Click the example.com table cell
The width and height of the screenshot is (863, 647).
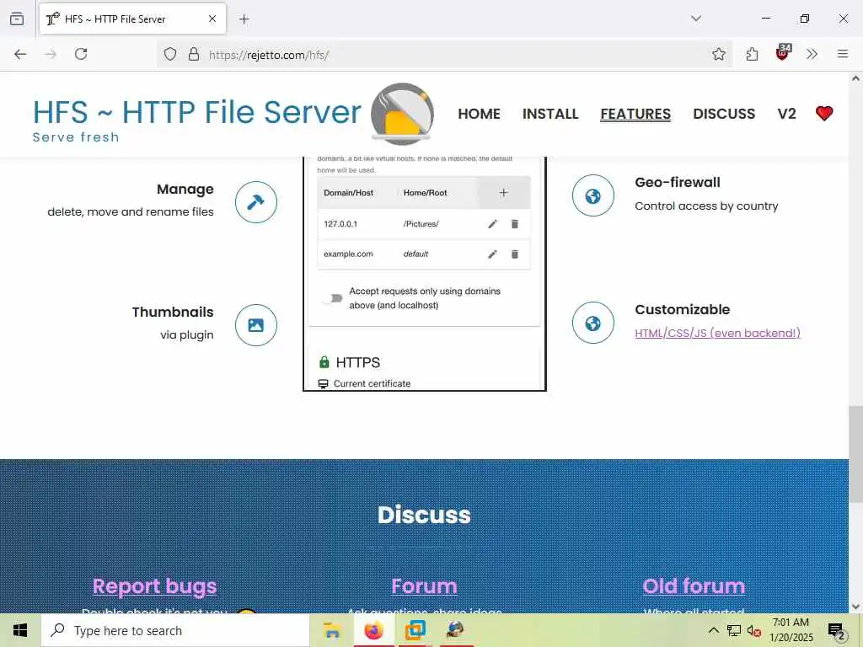tap(348, 254)
